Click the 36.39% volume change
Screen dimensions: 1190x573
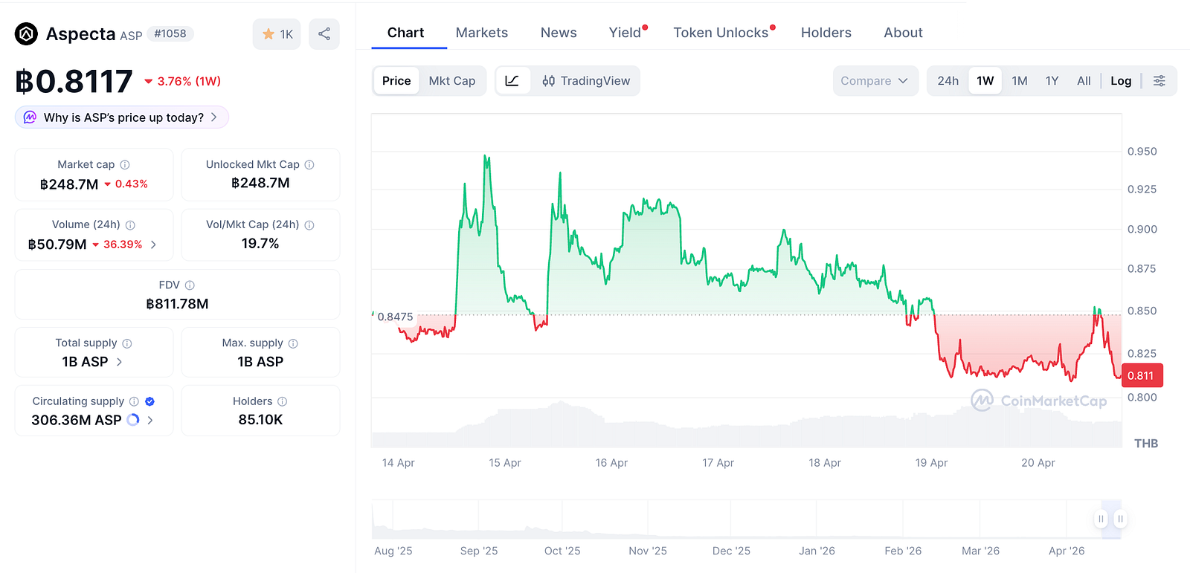tap(118, 245)
